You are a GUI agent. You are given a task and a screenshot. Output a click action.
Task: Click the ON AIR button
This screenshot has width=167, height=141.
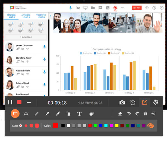[137, 8]
